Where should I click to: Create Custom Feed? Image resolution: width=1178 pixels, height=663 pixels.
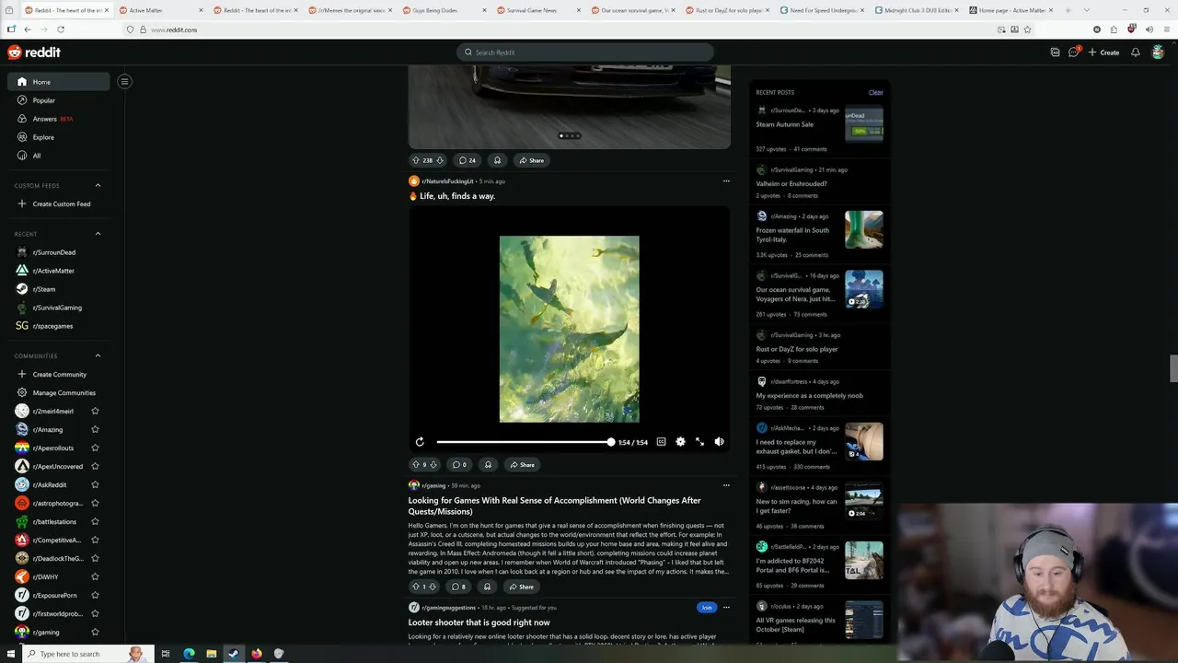pos(58,204)
